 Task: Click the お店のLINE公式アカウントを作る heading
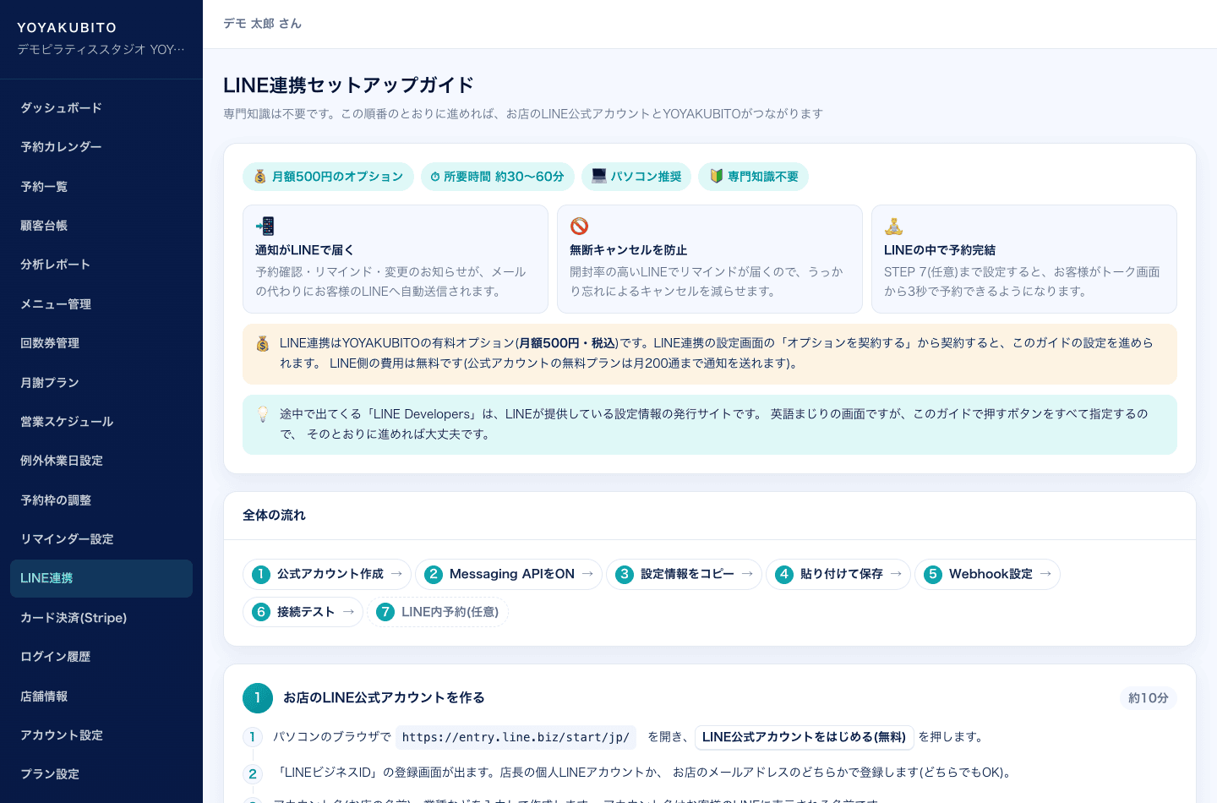[x=384, y=698]
